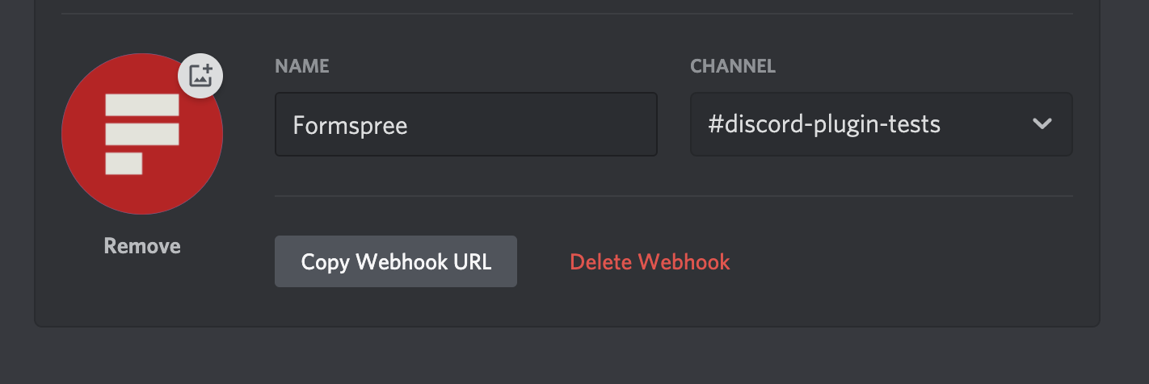Click the red Formspree webhook avatar

142,134
